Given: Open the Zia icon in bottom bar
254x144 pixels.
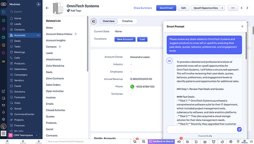Looking at the screenshot, I should click(x=205, y=142).
